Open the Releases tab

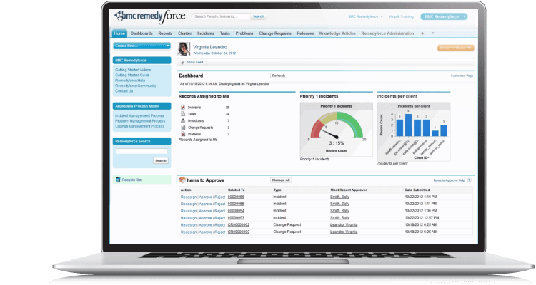coord(305,33)
